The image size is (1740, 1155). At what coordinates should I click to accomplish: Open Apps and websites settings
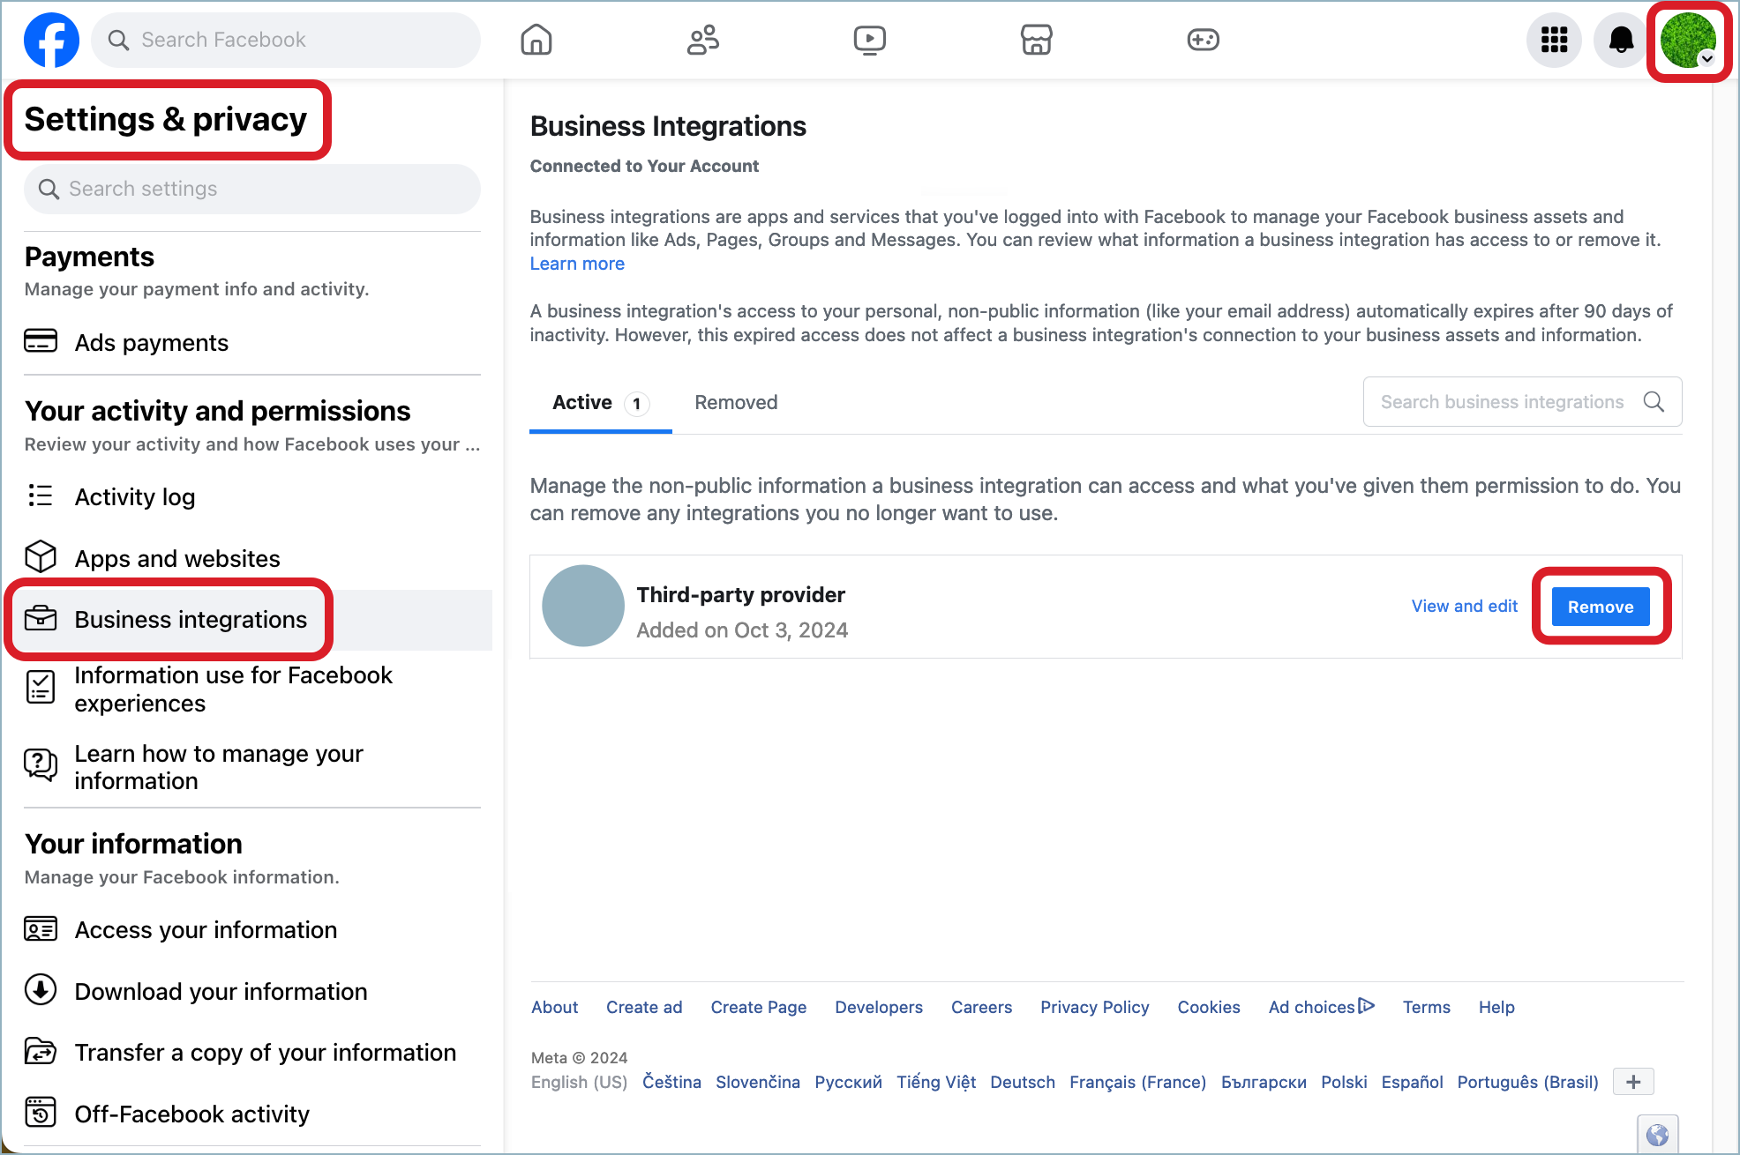pyautogui.click(x=177, y=558)
